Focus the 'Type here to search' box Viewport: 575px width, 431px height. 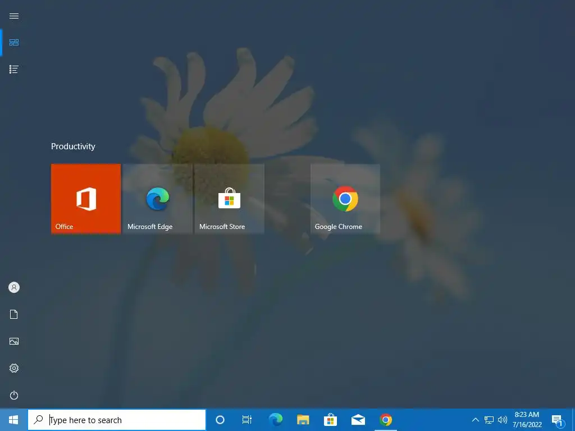coord(117,420)
